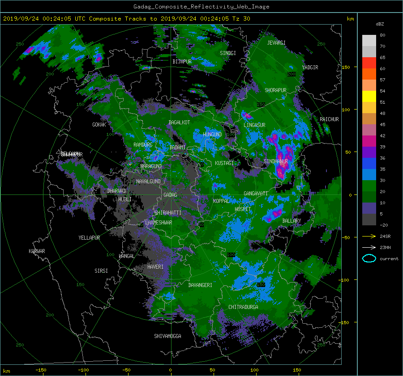Click the magenta 39 dBZ legend swatch

(x=369, y=141)
